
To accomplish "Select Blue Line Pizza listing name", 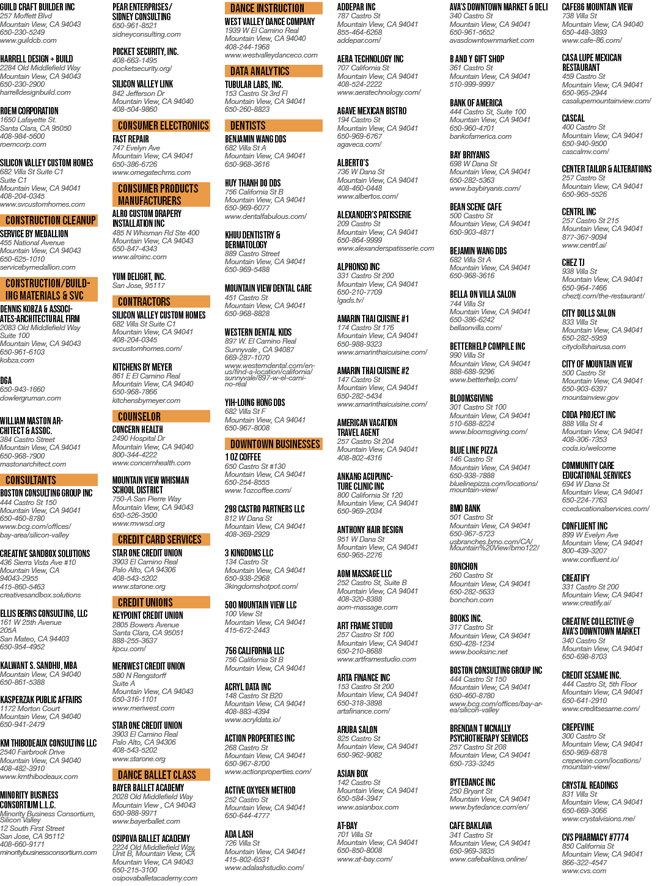I will coord(474,450).
